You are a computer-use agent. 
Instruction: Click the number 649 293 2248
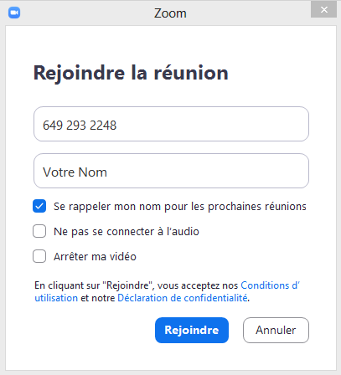point(80,126)
